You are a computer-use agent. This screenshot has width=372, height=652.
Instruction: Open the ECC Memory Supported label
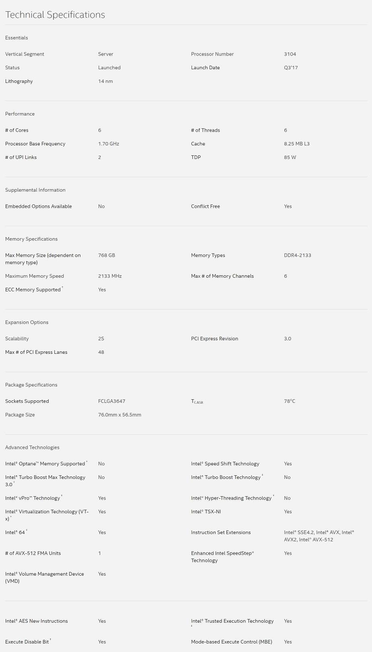34,289
